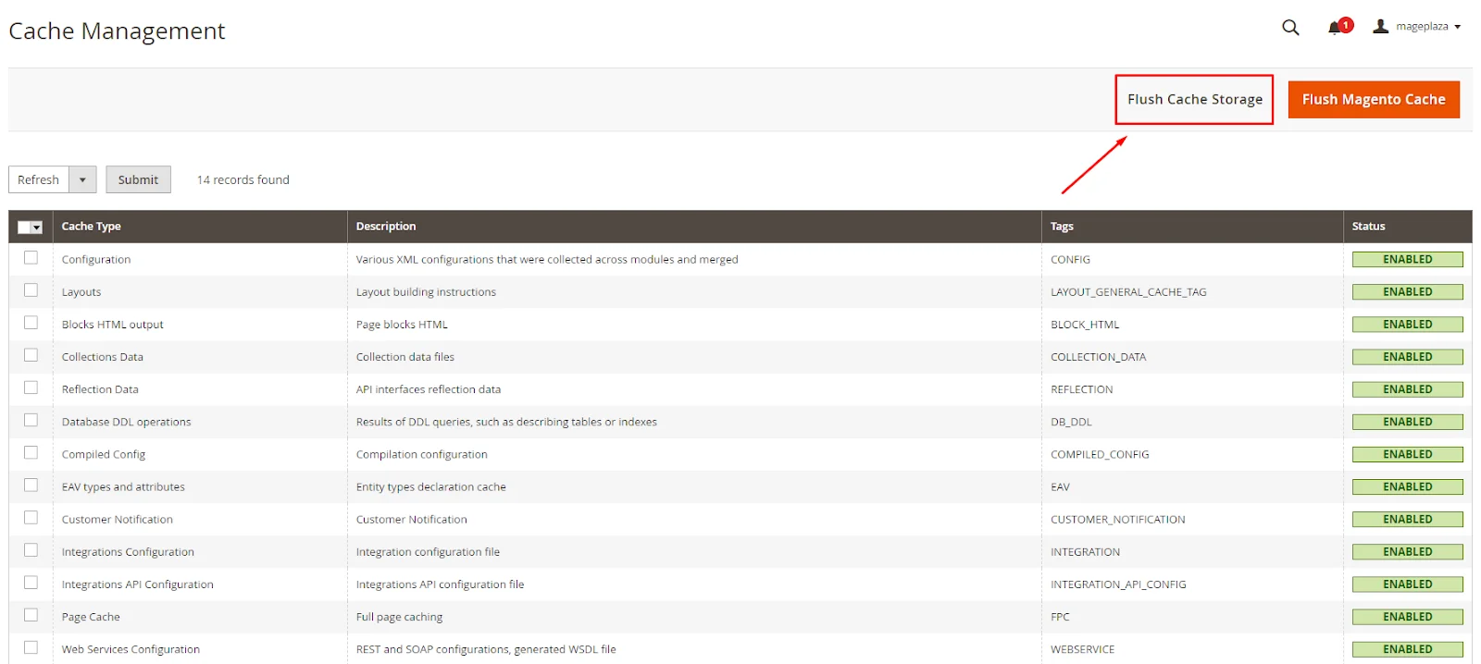The width and height of the screenshot is (1481, 664).
Task: Click the ENABLED status badge for Configuration
Action: pyautogui.click(x=1407, y=260)
